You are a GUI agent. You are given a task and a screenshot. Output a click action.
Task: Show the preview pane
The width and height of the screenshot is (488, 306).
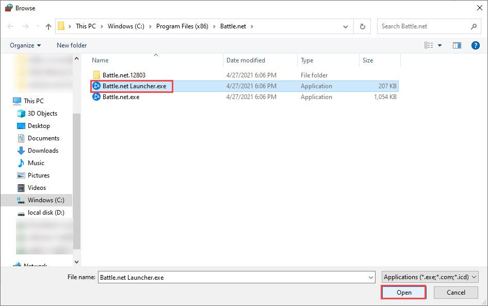coord(457,45)
